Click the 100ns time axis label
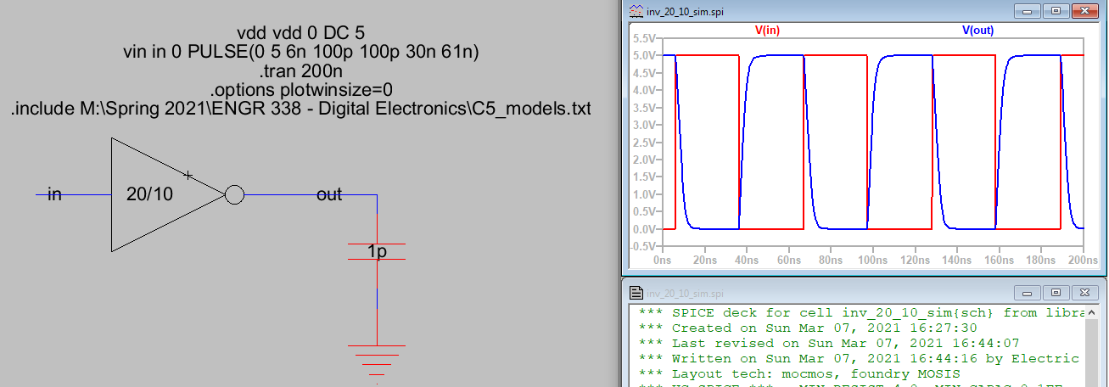 (x=874, y=261)
